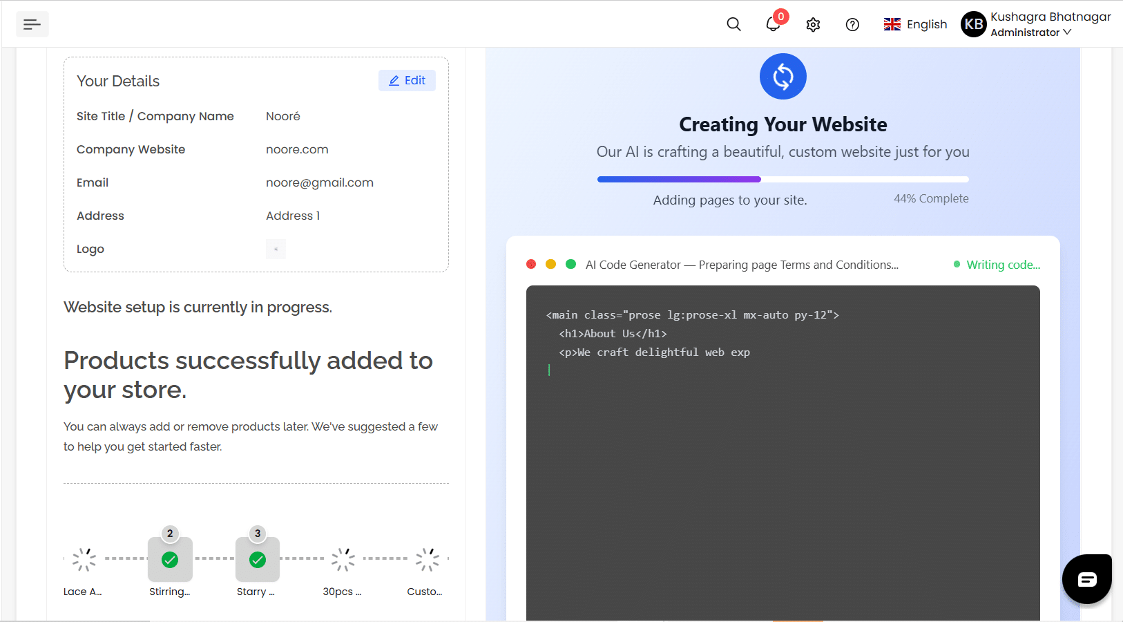The image size is (1123, 622).
Task: Click the KB avatar circle
Action: pos(972,24)
